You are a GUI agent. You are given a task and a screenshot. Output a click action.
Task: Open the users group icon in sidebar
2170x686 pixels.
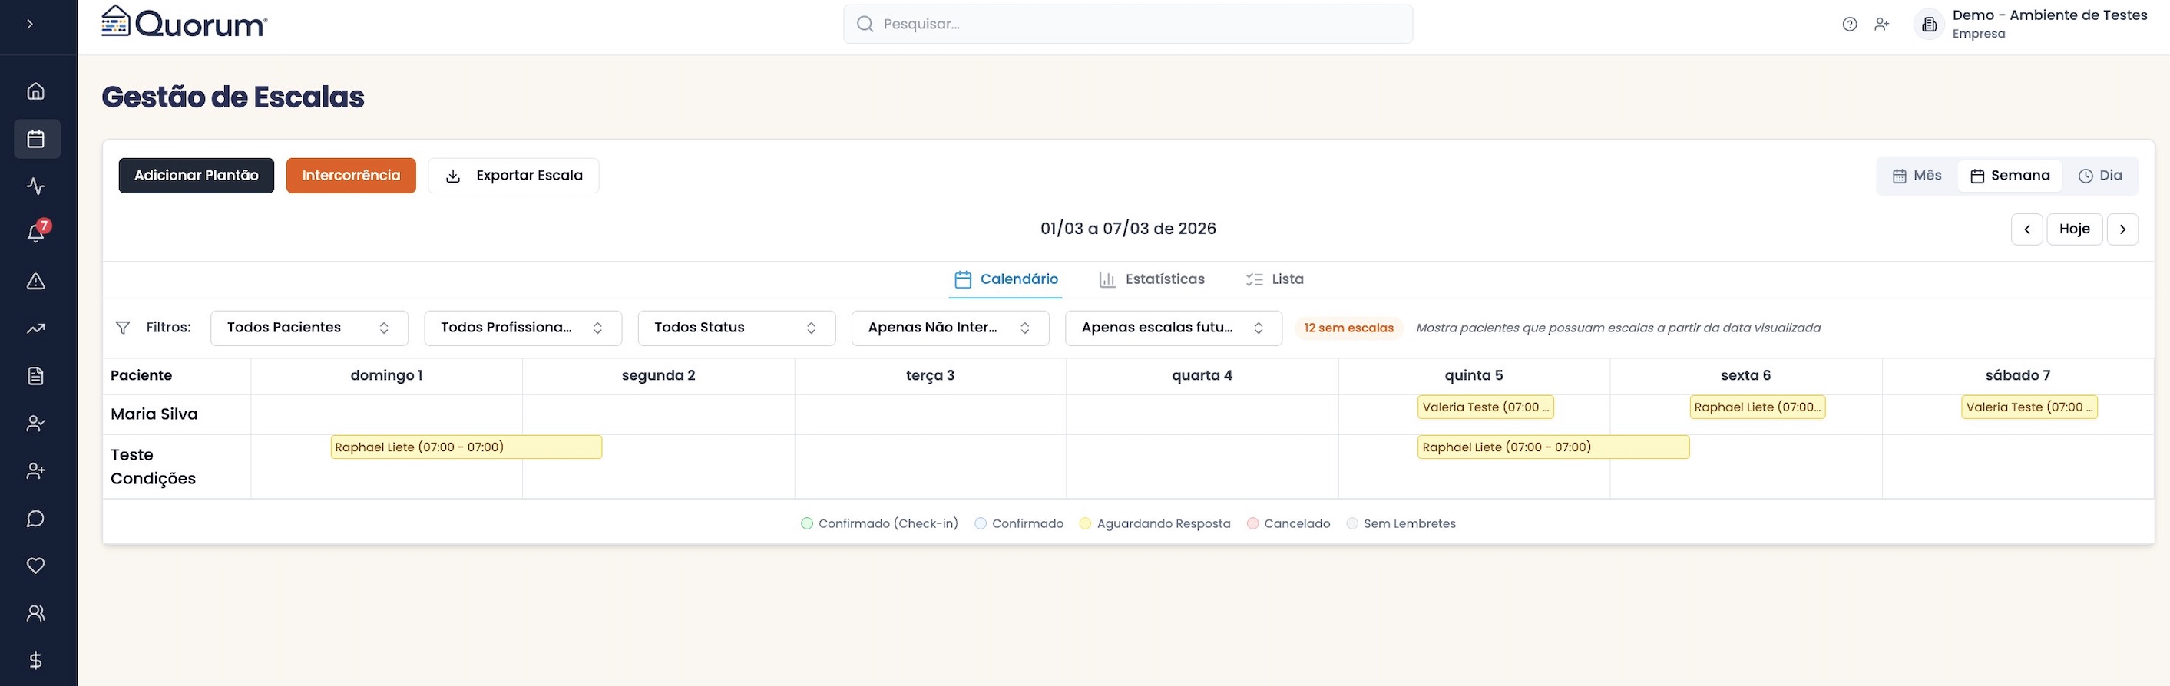tap(35, 614)
